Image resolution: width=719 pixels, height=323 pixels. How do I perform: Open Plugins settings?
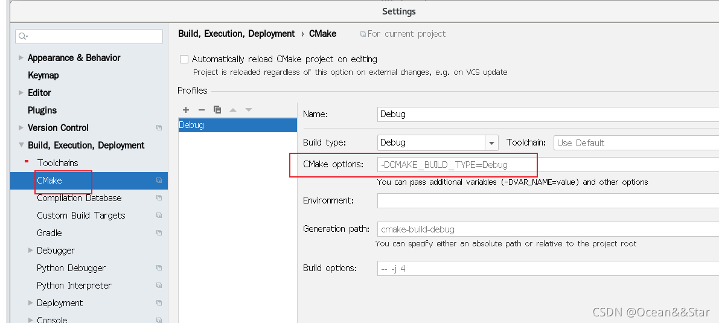coord(42,110)
